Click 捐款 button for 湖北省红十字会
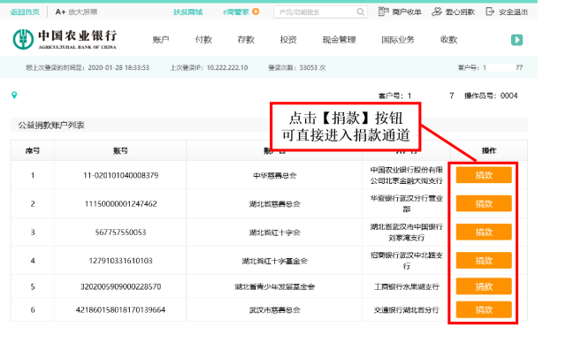 click(x=484, y=232)
